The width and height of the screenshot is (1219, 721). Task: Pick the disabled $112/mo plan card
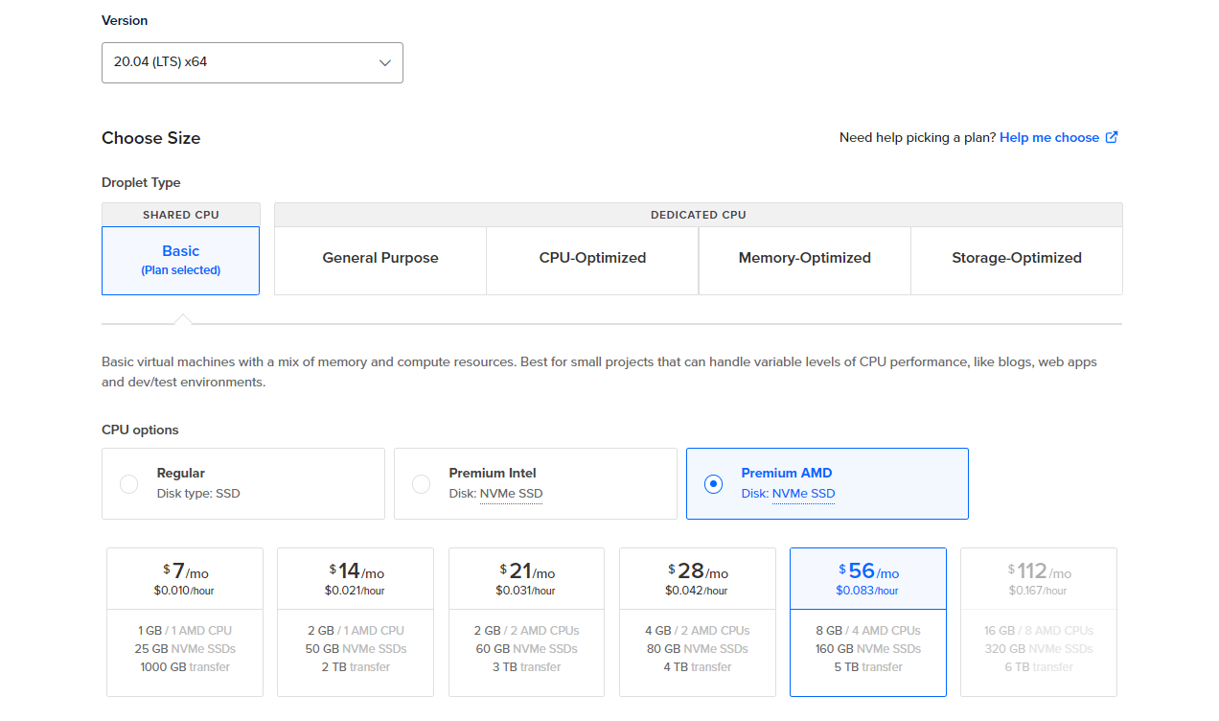[x=1039, y=622]
